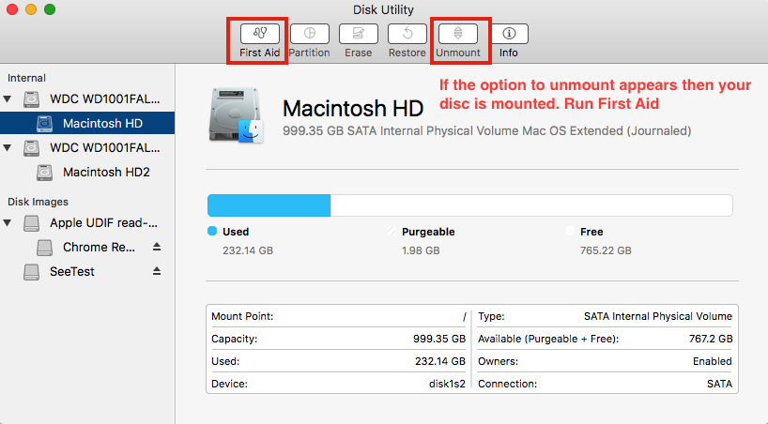The height and width of the screenshot is (424, 768).
Task: Click the SeeTest disk icon
Action: point(31,272)
